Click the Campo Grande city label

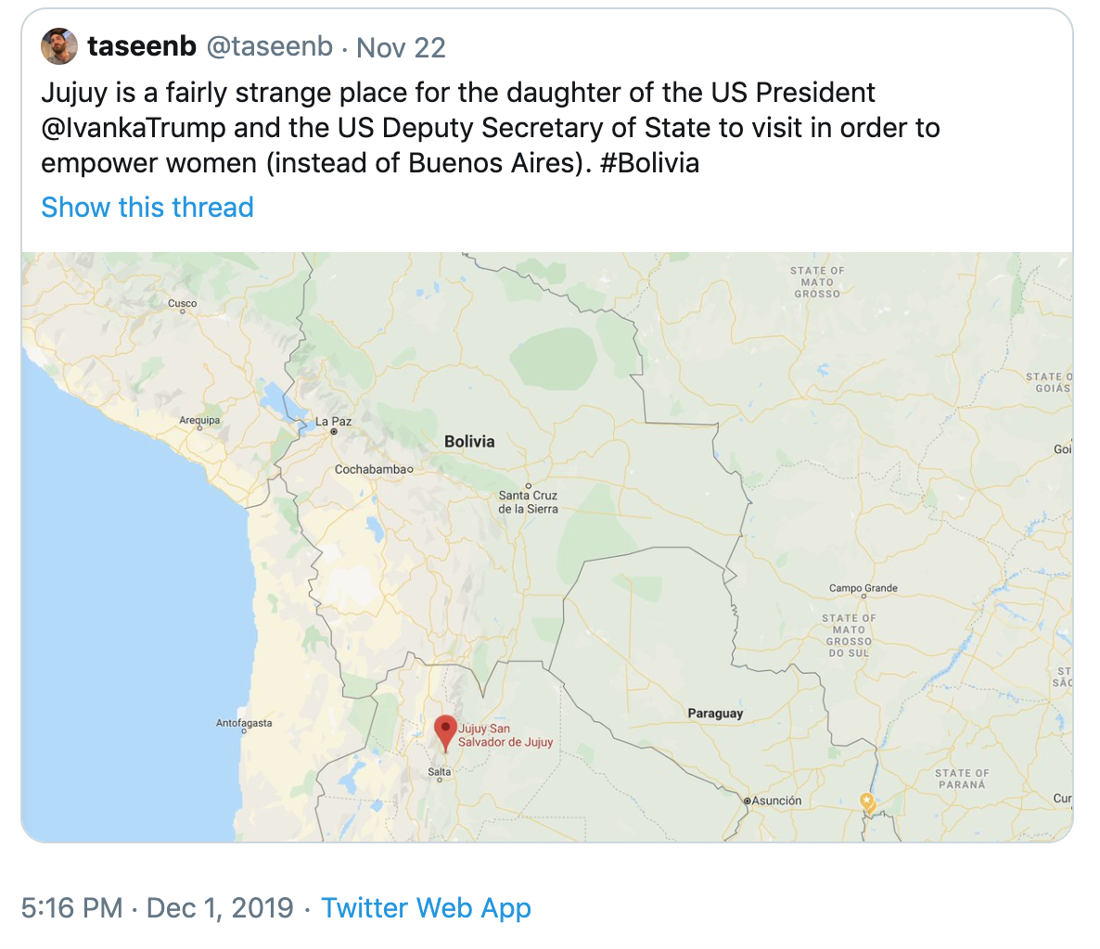click(863, 588)
